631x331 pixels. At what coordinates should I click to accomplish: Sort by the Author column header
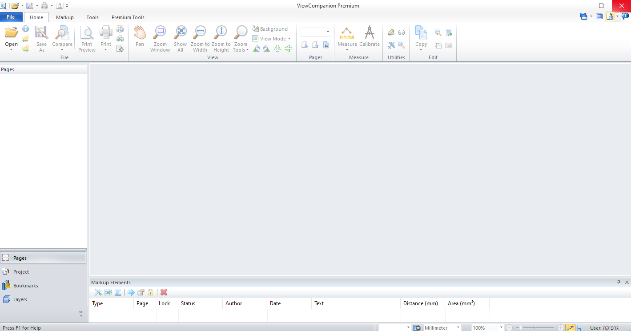pyautogui.click(x=245, y=303)
